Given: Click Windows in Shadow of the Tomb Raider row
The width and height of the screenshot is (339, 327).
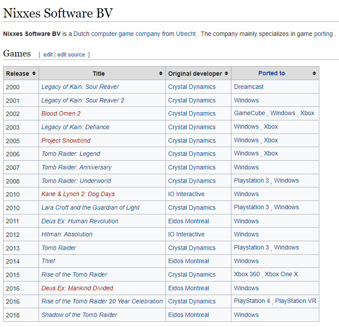Looking at the screenshot, I should (x=246, y=315).
